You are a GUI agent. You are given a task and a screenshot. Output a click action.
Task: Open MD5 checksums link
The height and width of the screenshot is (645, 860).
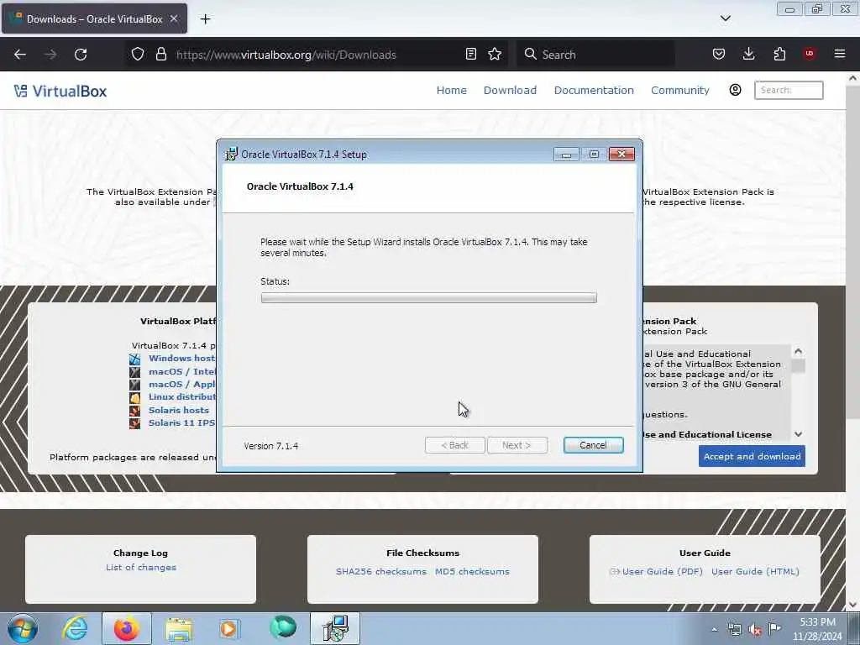tap(472, 571)
